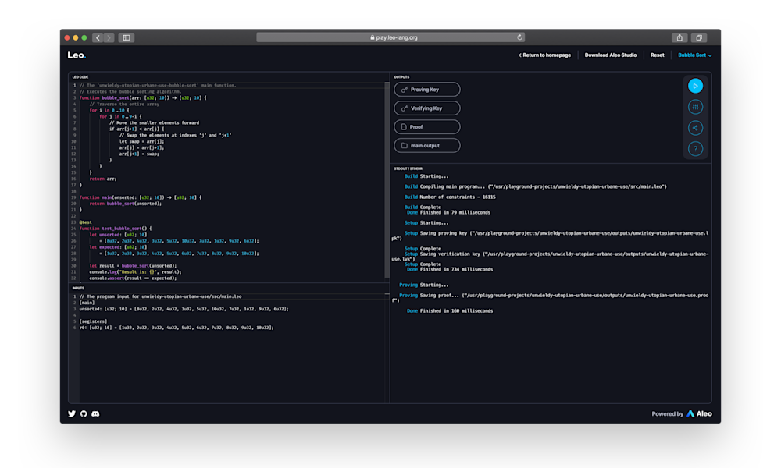Open the Twitter icon in footer
781x468 pixels.
pos(72,413)
